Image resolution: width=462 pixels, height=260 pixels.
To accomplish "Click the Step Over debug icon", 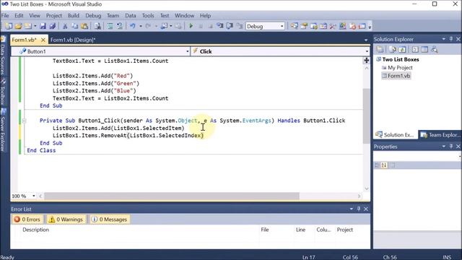I will [x=230, y=26].
